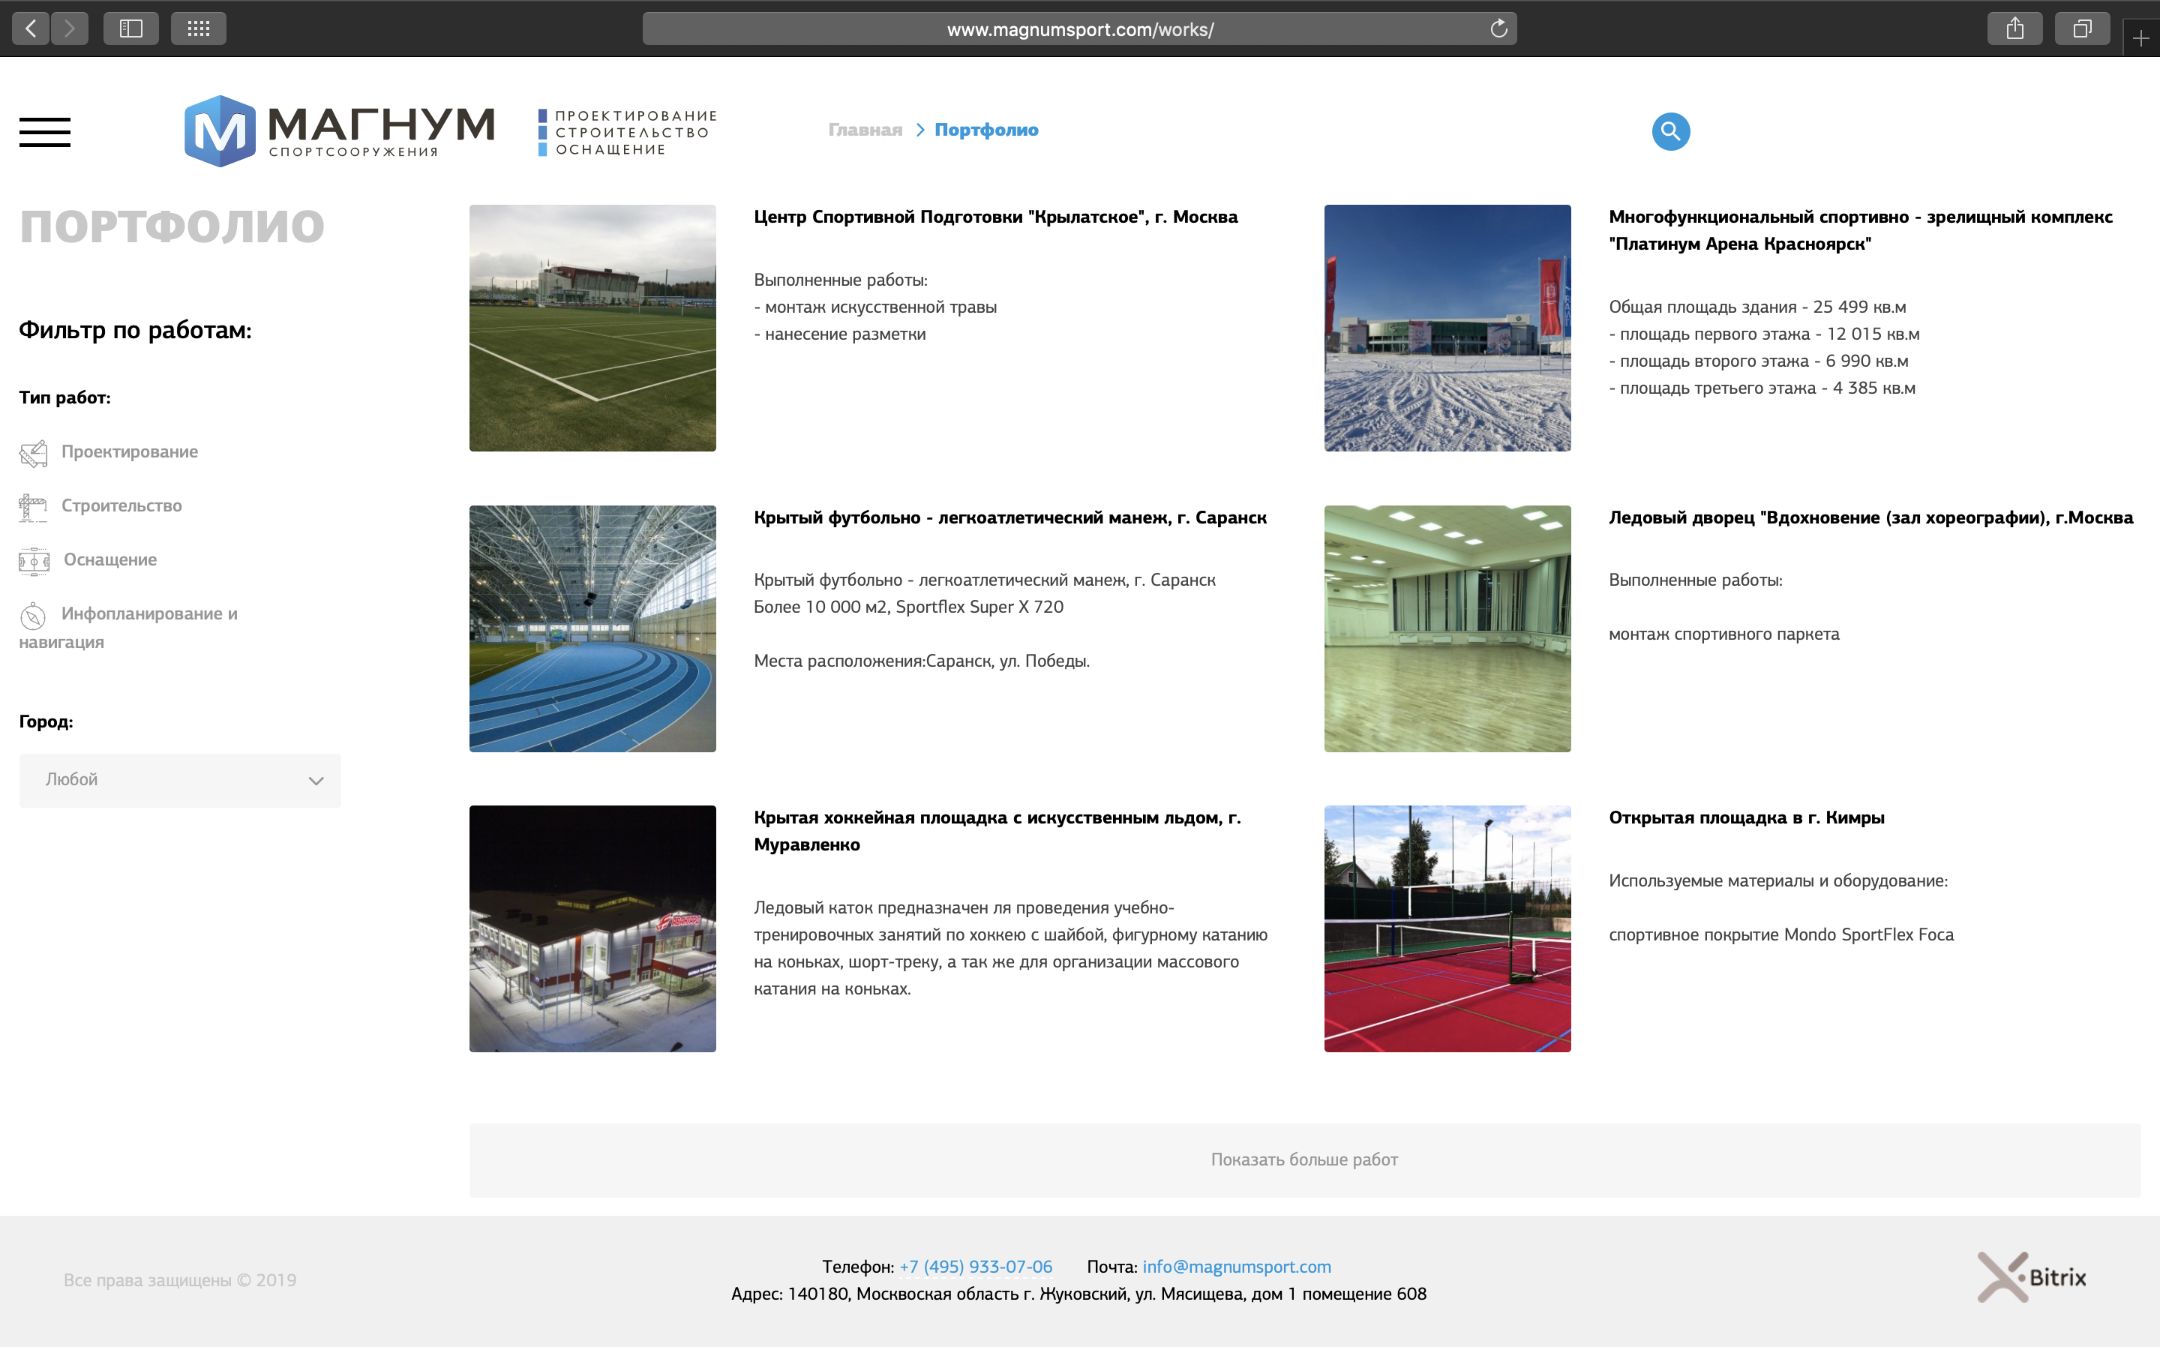Viewport: 2160px width, 1350px height.
Task: Filter by Инфопланирование и навигация
Action: point(128,627)
